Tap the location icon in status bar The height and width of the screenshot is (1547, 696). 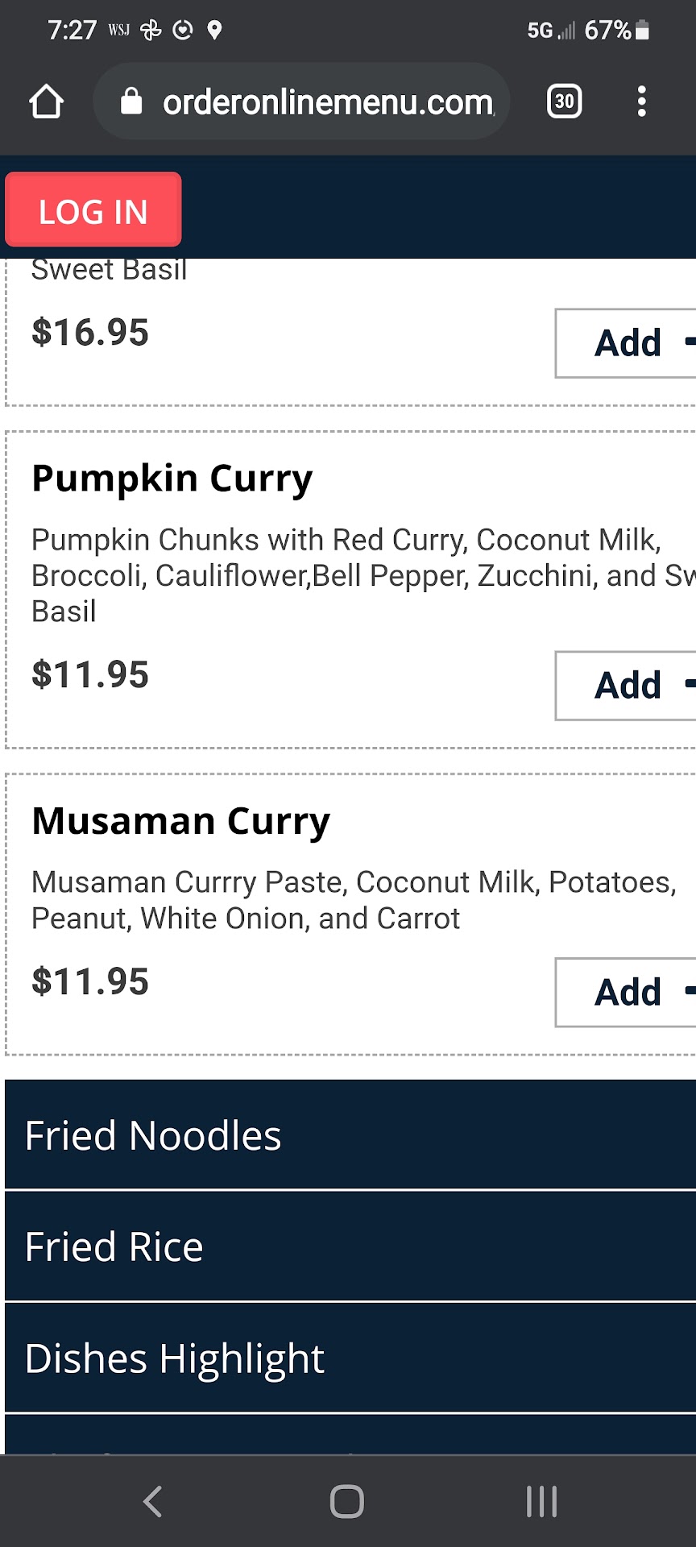[x=214, y=31]
